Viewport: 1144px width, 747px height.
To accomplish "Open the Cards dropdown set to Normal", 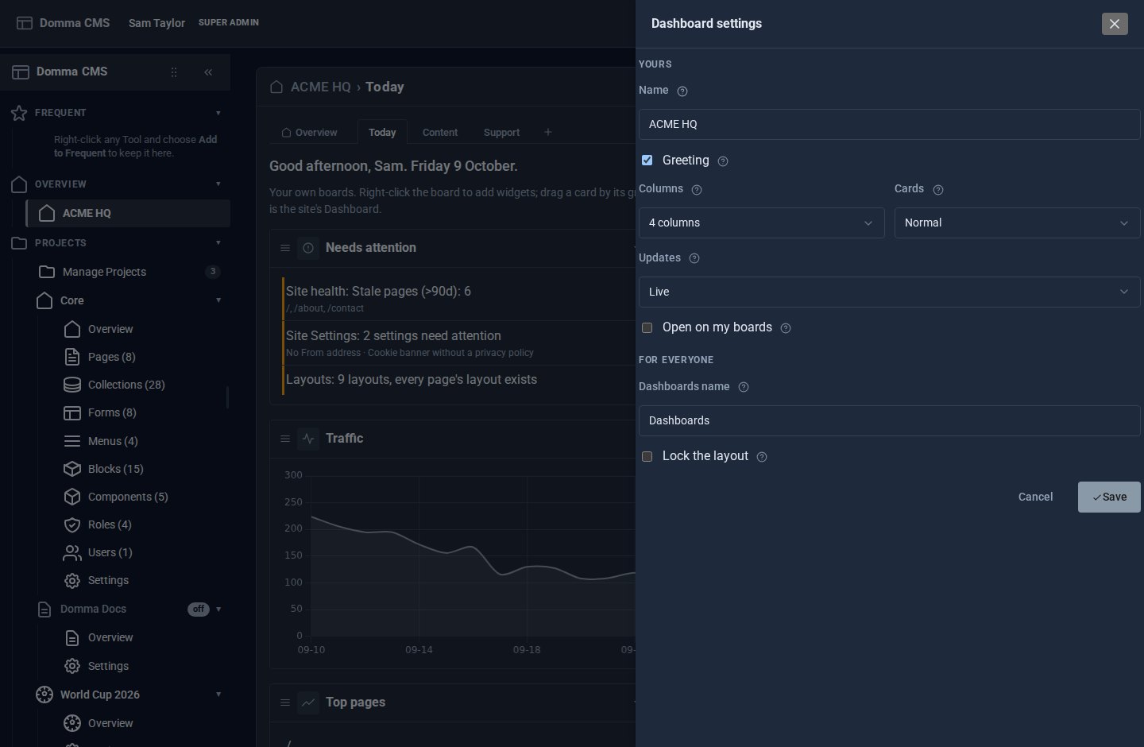I will (x=1018, y=223).
